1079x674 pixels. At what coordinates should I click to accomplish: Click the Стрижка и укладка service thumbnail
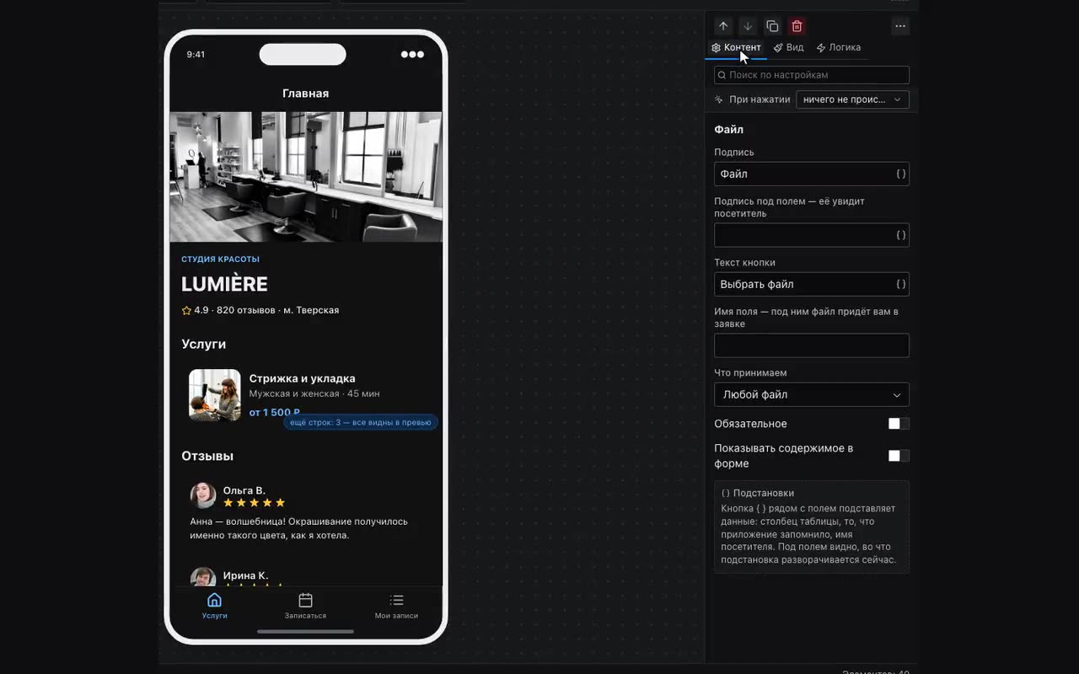click(x=215, y=395)
